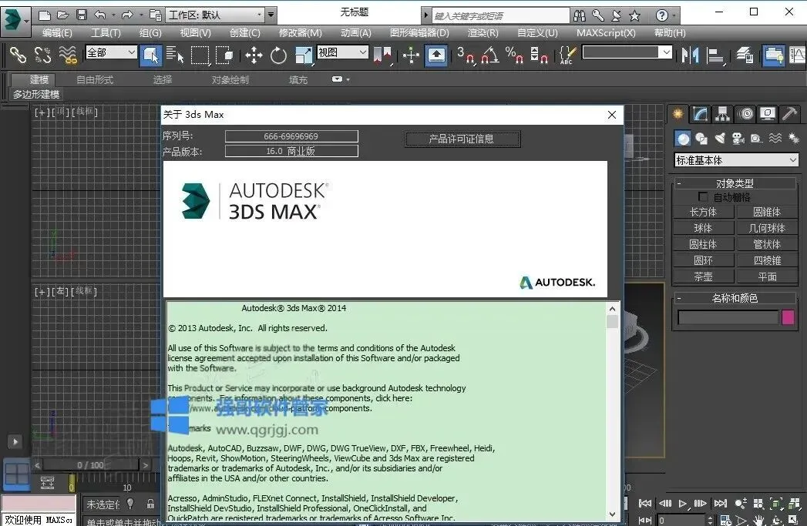Expand the 标准基本体 dropdown
This screenshot has height=526, width=807.
pos(736,160)
